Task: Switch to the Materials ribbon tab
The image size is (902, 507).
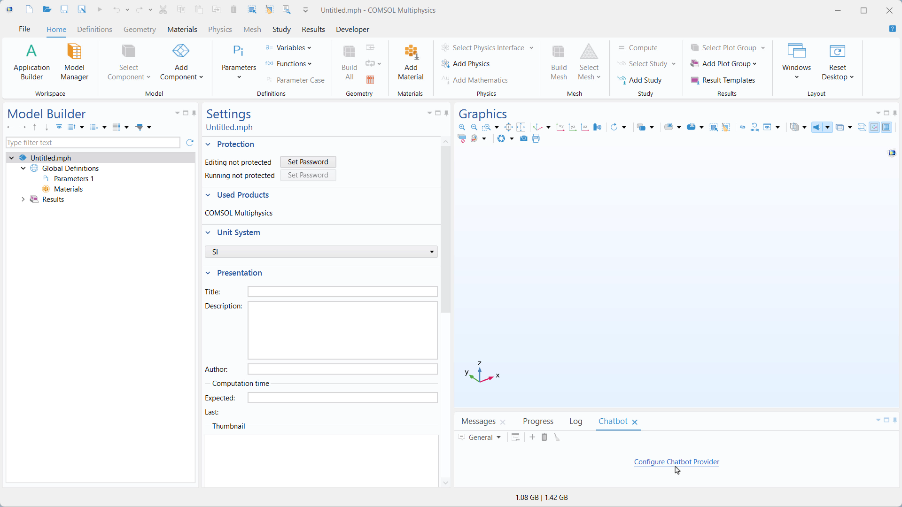Action: click(x=182, y=29)
